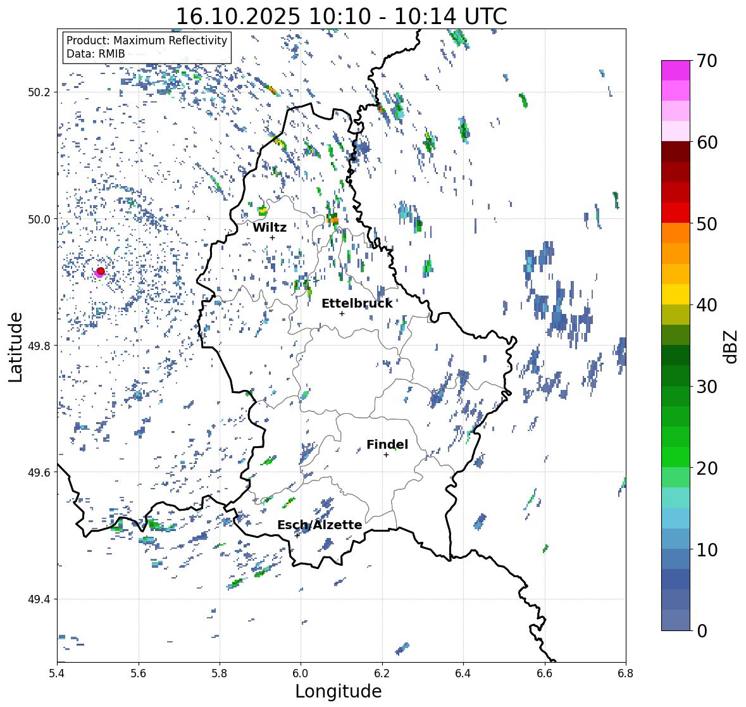
Task: Click the red radar site marker
Action: click(101, 271)
